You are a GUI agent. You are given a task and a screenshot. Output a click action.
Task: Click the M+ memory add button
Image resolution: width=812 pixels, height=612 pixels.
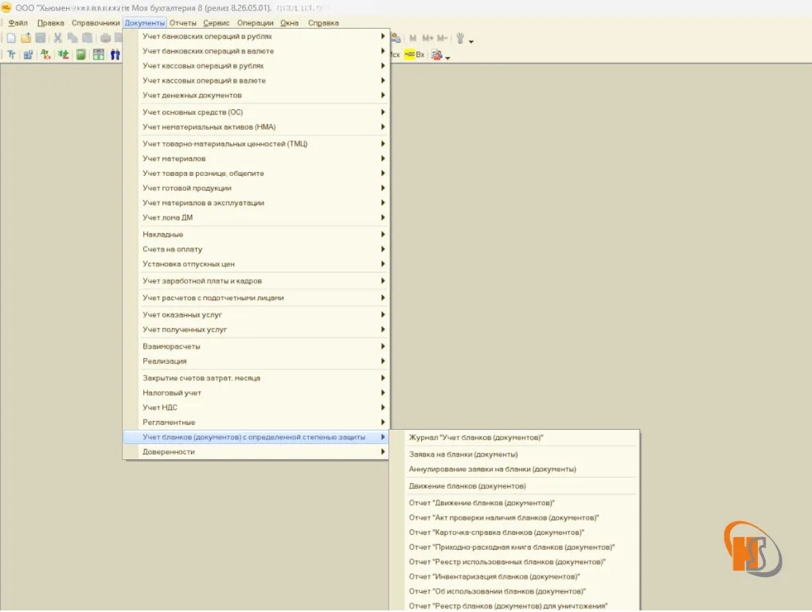[427, 38]
